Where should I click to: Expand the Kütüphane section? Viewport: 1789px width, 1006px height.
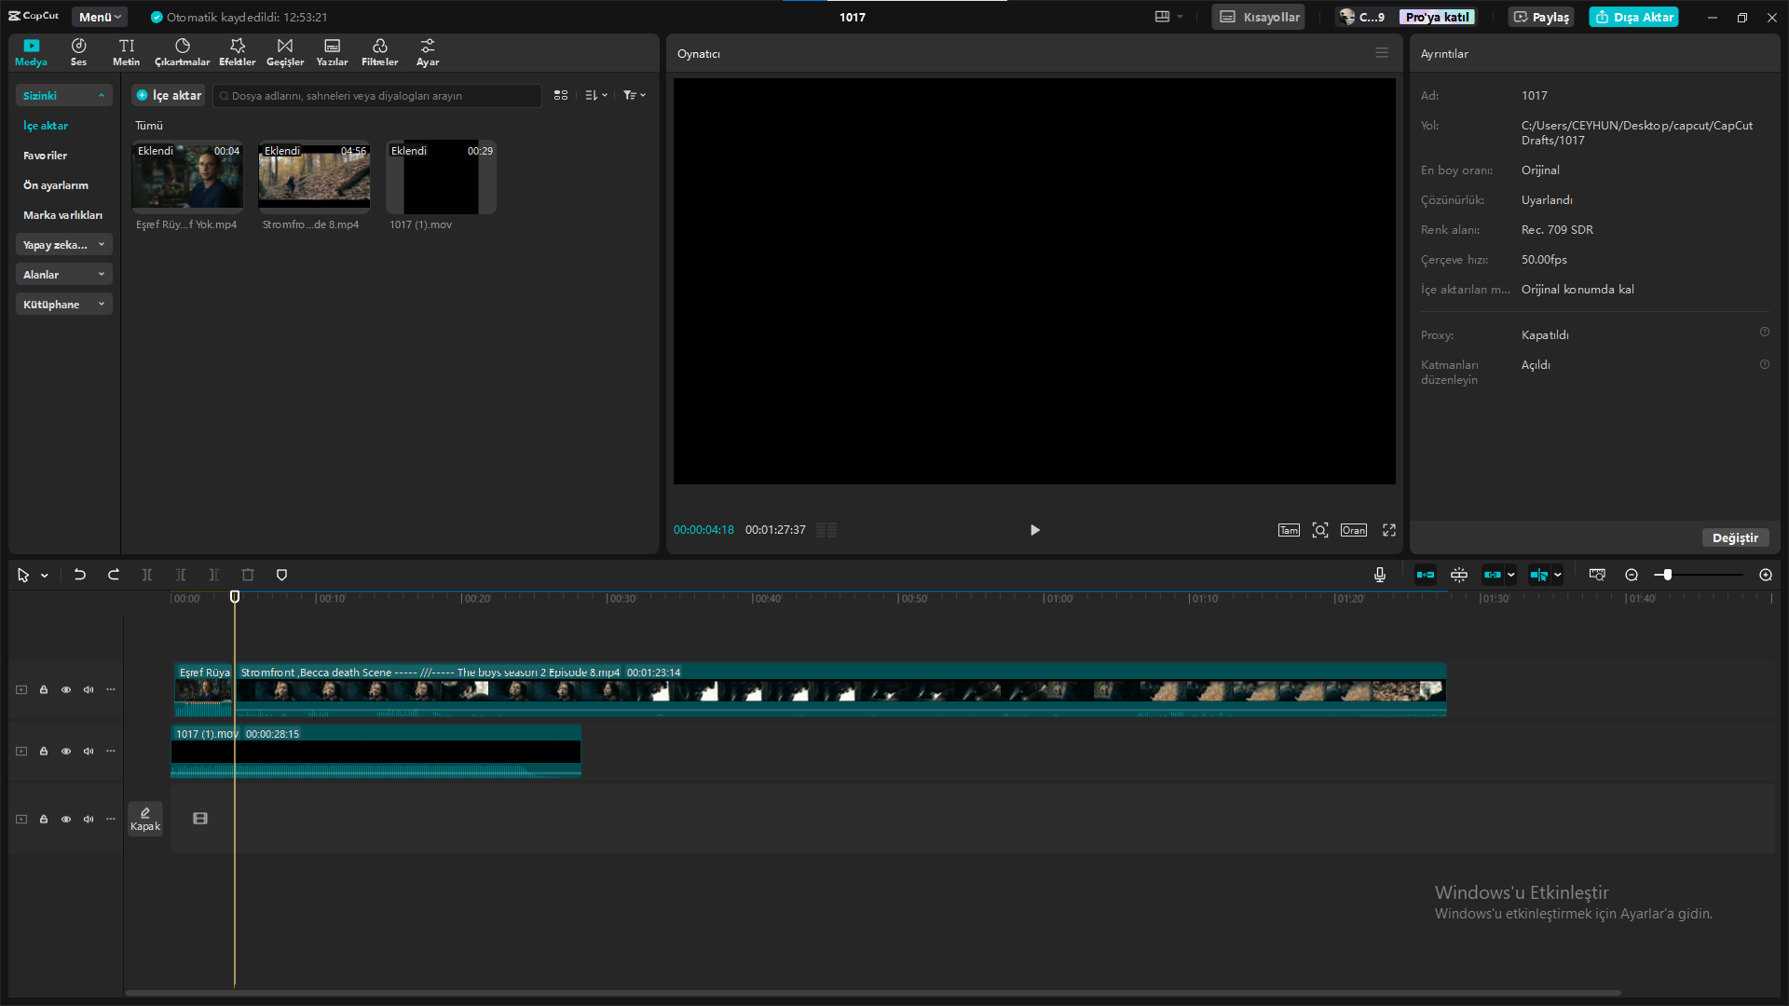click(63, 304)
